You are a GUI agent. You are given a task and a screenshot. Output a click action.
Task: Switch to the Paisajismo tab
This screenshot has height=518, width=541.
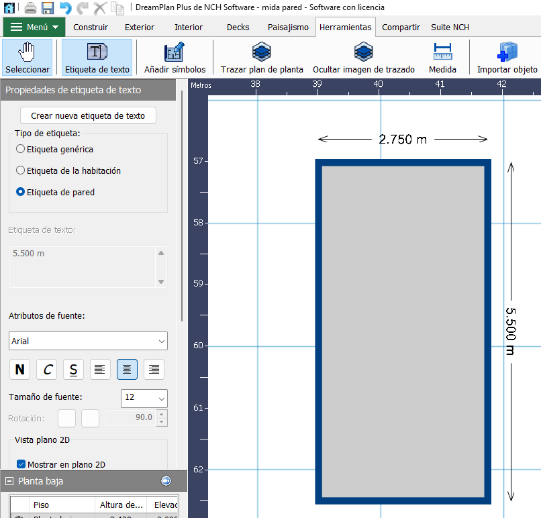(x=288, y=28)
